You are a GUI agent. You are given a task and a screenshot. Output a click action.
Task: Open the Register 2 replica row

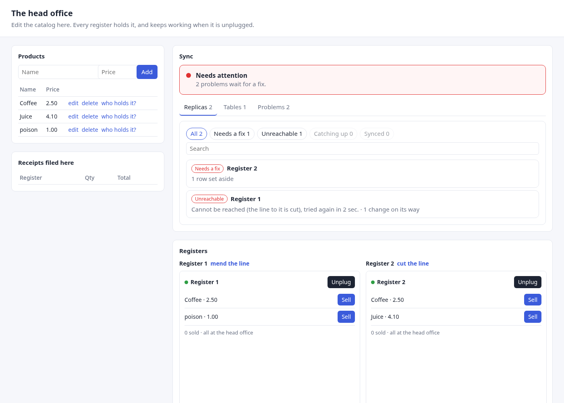363,174
